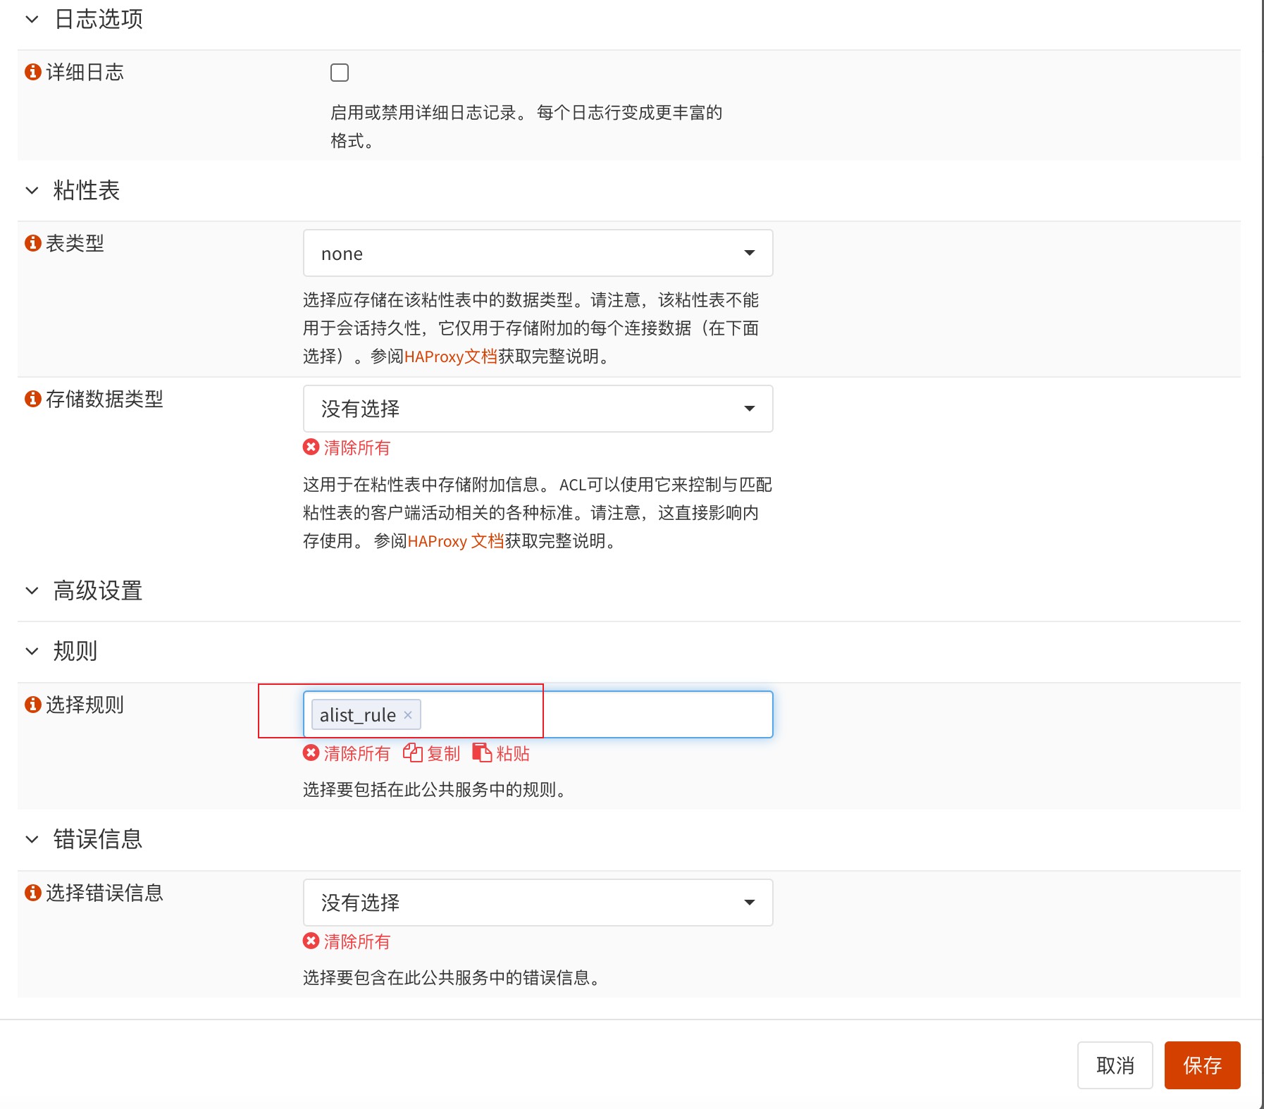1264x1109 pixels.
Task: Click info icon beside 详细日志
Action: 32,72
